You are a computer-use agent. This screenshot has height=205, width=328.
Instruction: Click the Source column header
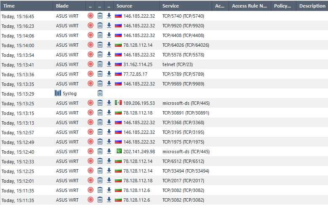click(136, 5)
